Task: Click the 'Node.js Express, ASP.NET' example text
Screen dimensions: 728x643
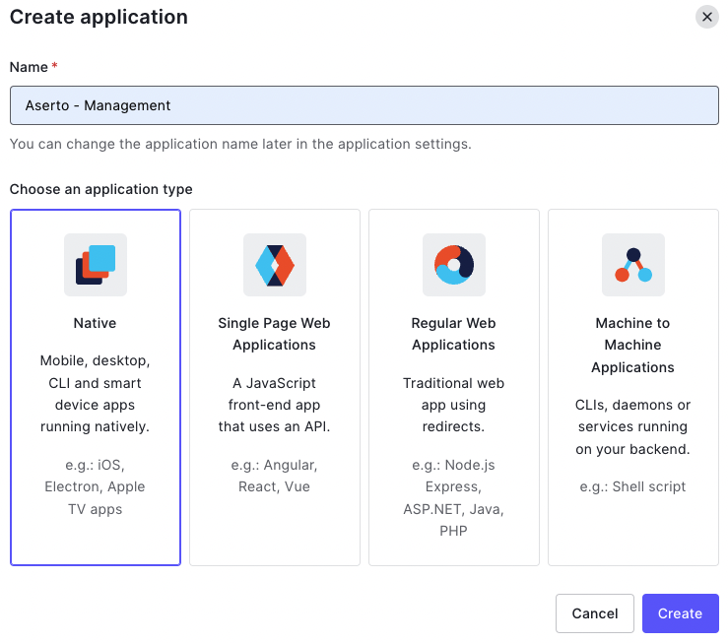Action: (x=453, y=498)
